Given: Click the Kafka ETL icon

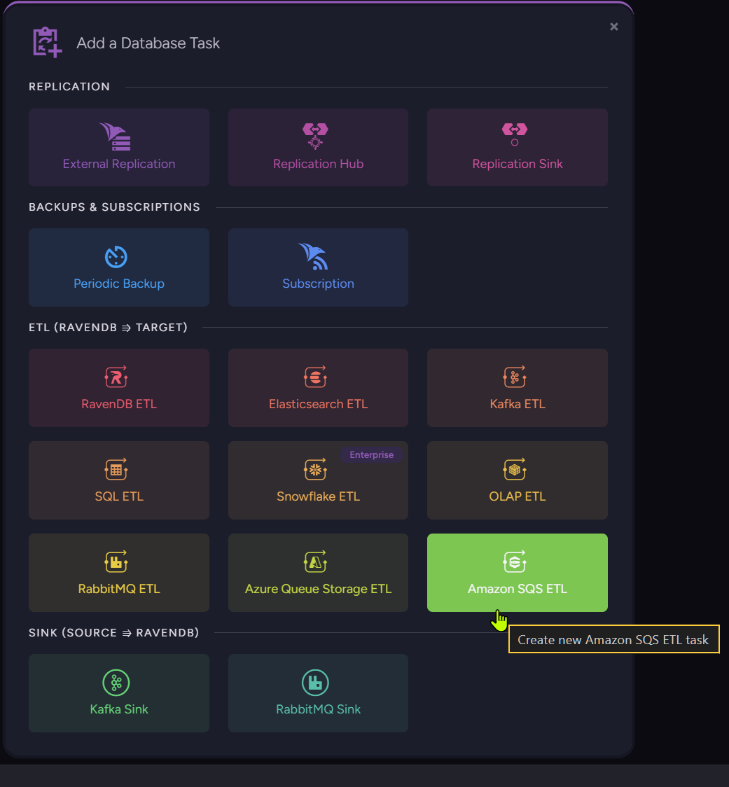Looking at the screenshot, I should click(515, 377).
